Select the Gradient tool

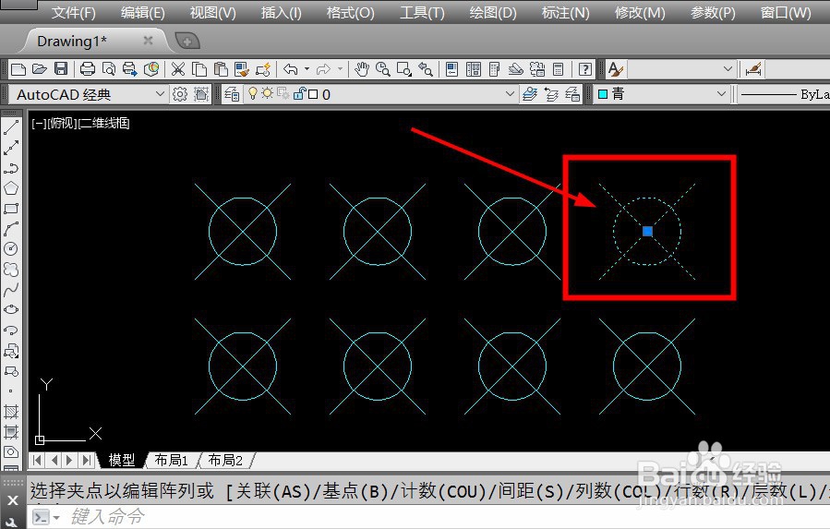coord(11,431)
